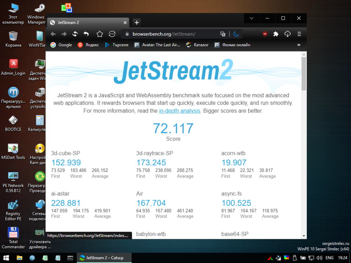
Task: Launch BOOTICE from the desktop
Action: point(13,123)
